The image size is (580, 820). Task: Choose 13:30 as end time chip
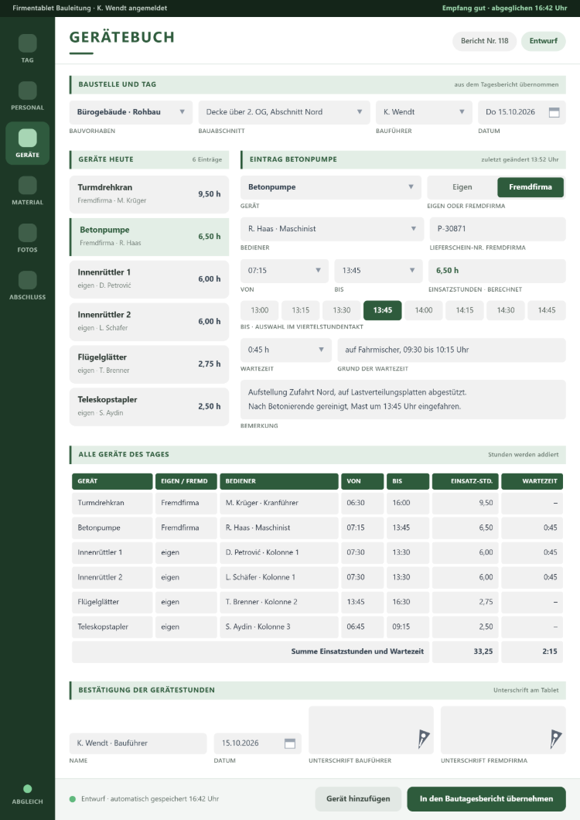[342, 310]
